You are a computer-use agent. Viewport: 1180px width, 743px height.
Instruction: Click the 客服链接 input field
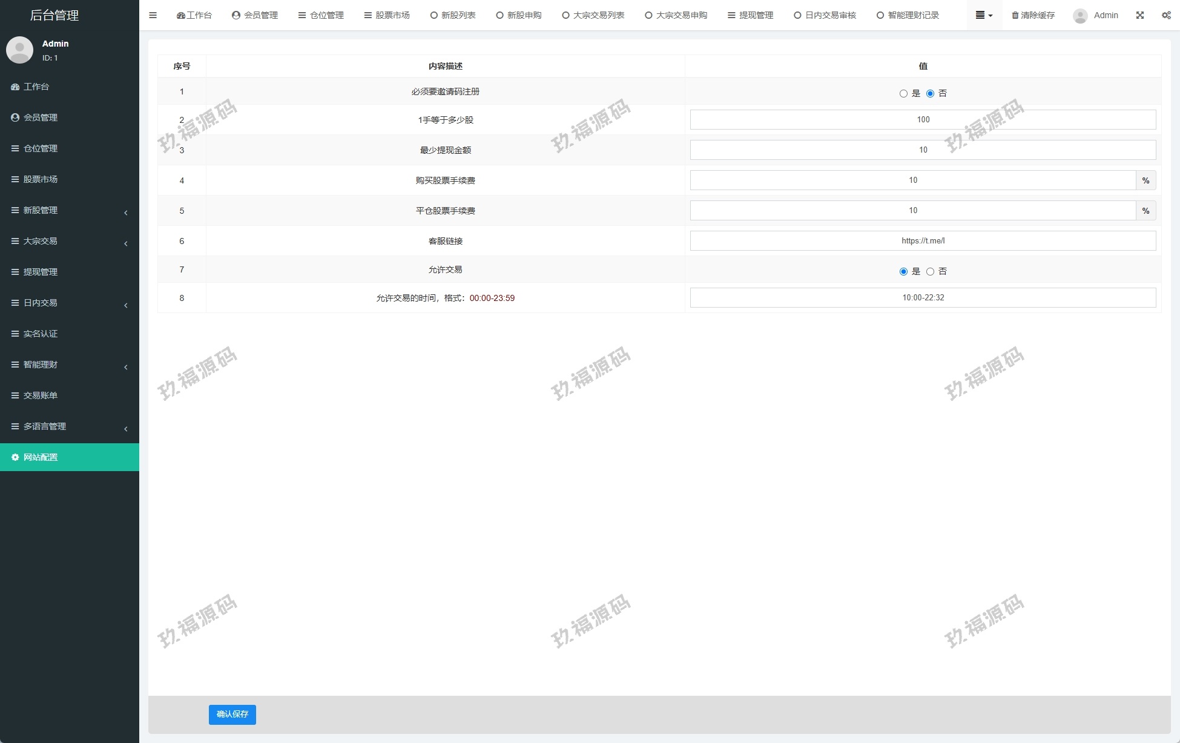923,240
